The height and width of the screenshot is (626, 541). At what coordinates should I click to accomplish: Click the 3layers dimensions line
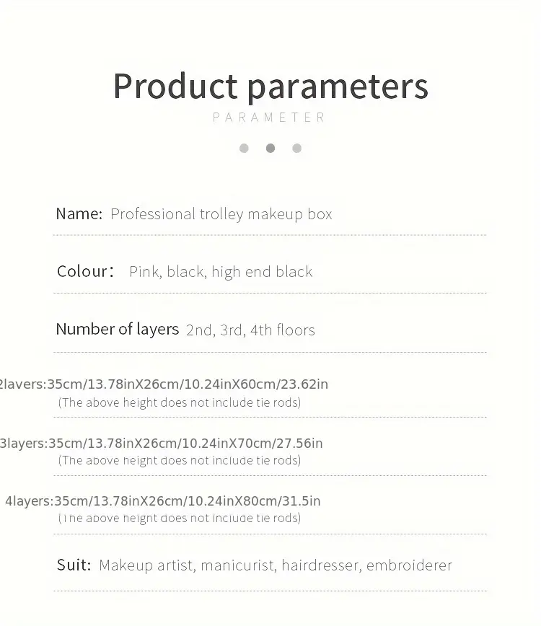point(162,443)
